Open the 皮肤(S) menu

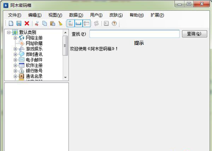116,15
